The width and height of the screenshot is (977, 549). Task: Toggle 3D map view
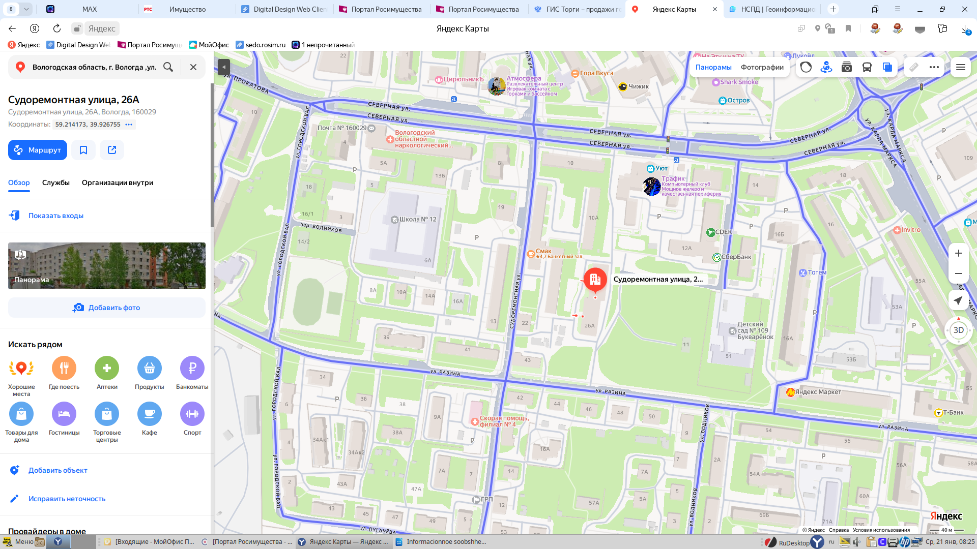pos(958,330)
